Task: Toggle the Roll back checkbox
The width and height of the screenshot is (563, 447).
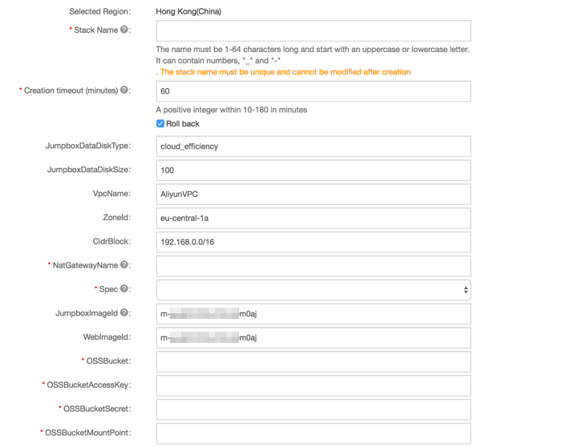Action: 160,124
